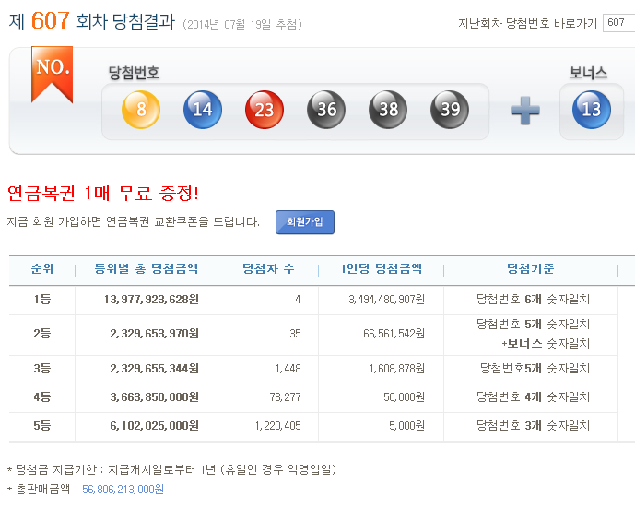Click the 연금복권 1매 무료 증정! headline
Viewport: 635px width, 508px height.
(103, 193)
